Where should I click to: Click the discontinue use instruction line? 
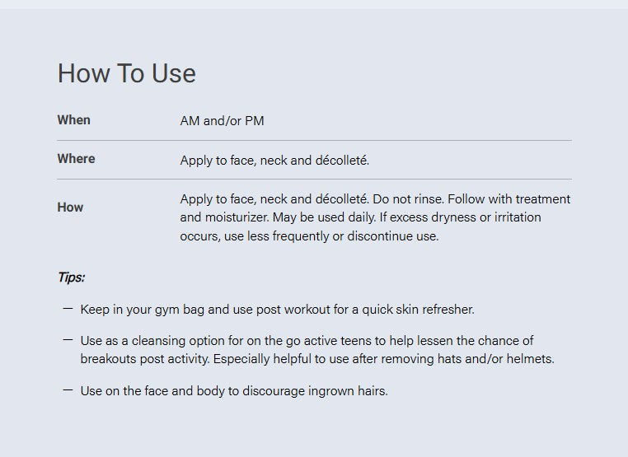[x=309, y=236]
